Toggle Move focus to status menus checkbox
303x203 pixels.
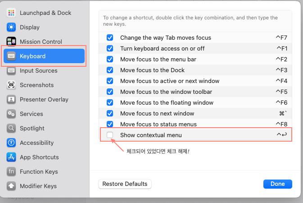coord(110,125)
